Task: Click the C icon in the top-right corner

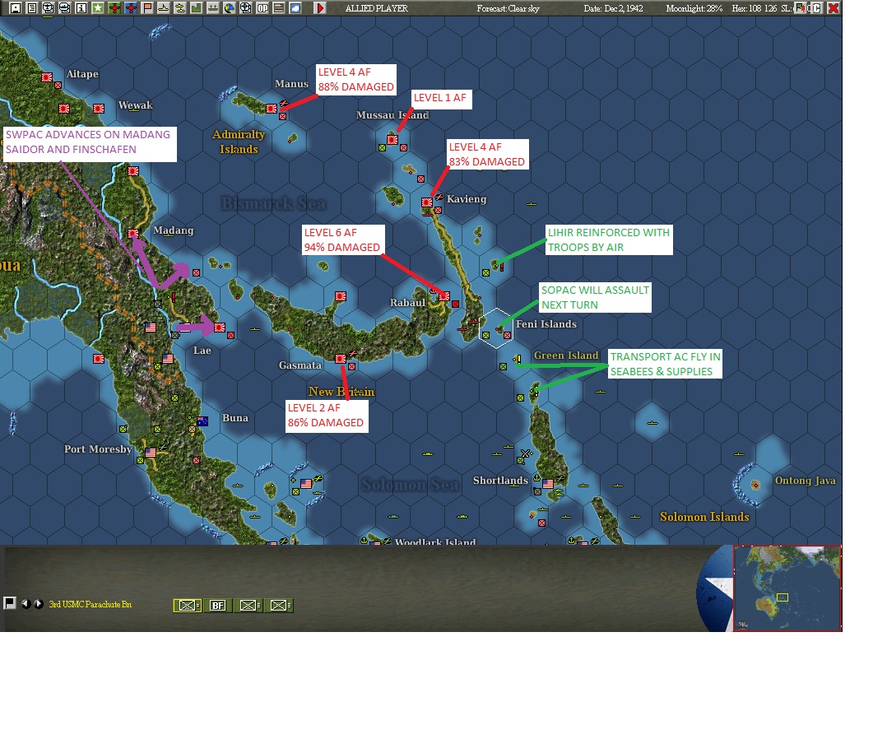Action: pos(816,7)
